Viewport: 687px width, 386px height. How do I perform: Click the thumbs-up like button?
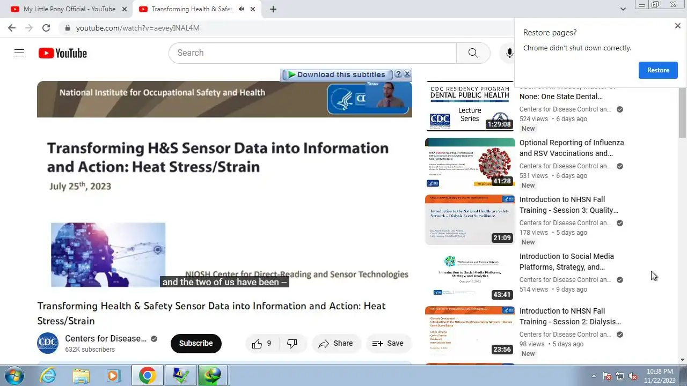pos(262,344)
